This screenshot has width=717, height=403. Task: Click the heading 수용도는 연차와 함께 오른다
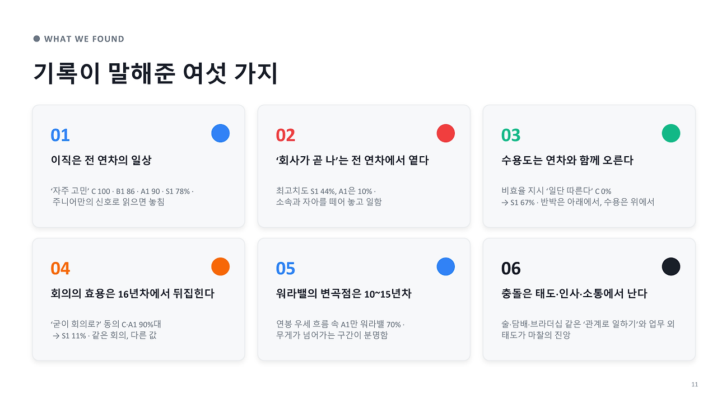567,160
